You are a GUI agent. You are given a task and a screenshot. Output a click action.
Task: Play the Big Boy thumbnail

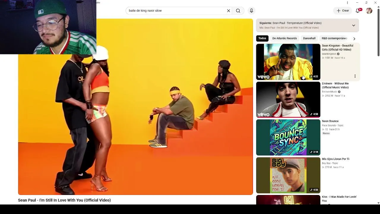pos(288,175)
